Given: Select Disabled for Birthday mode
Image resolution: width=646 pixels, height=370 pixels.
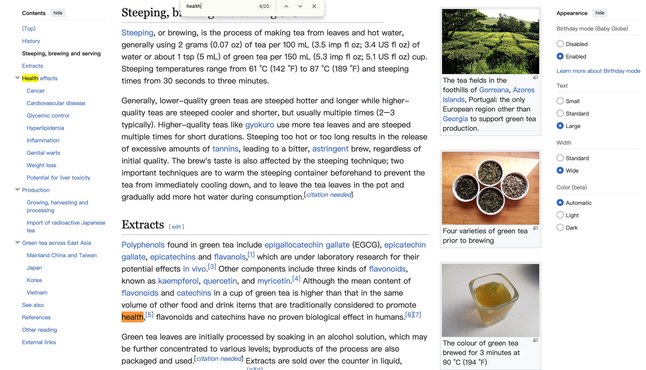Looking at the screenshot, I should pyautogui.click(x=560, y=44).
